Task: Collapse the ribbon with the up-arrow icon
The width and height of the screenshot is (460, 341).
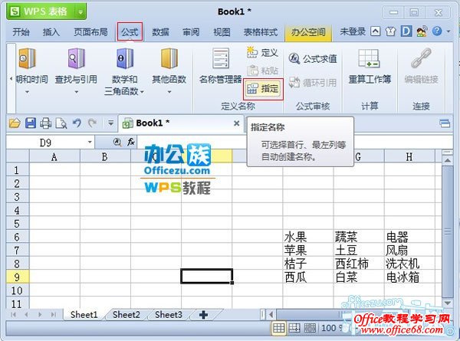Action: pos(376,31)
